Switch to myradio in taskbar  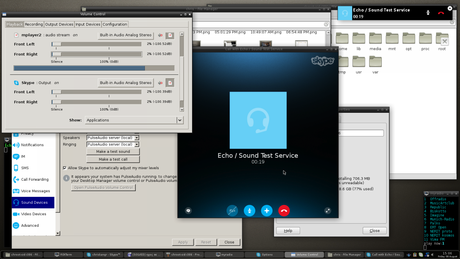click(224, 254)
